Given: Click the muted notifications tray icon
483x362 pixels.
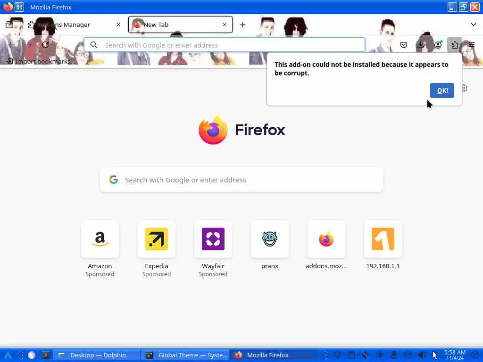Looking at the screenshot, I should (366, 355).
